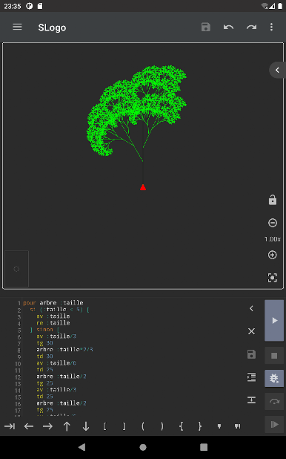
Task: Click the 'SLogo' app title
Action: point(52,27)
